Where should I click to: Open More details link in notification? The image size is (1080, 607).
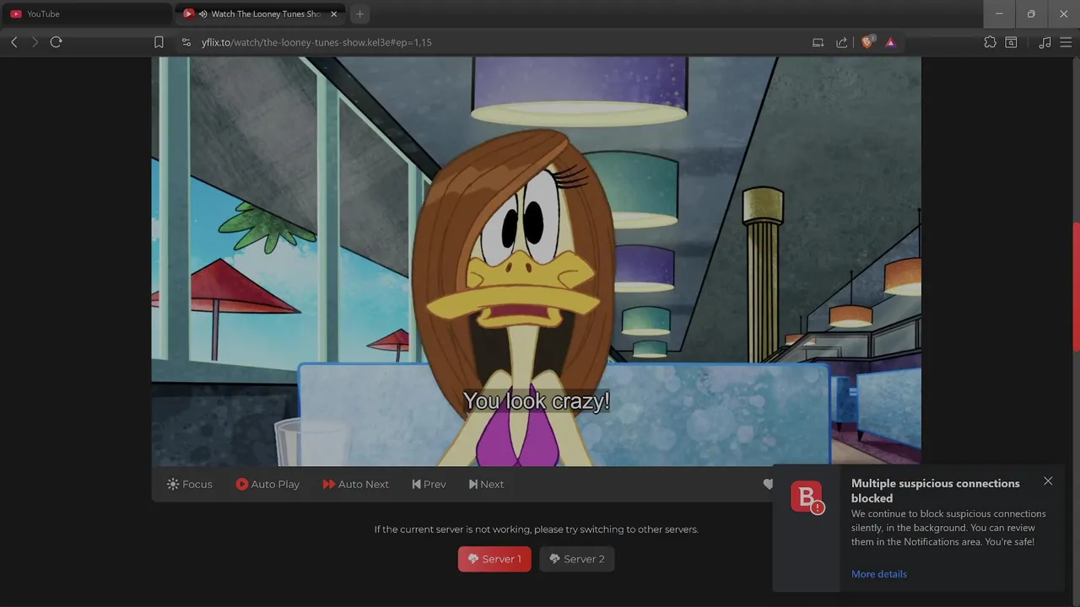point(878,574)
